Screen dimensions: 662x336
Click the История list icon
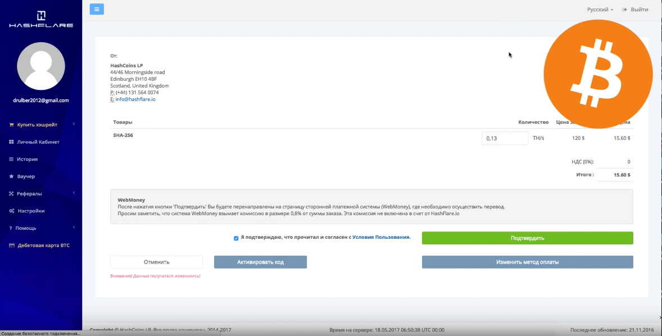[x=11, y=159]
